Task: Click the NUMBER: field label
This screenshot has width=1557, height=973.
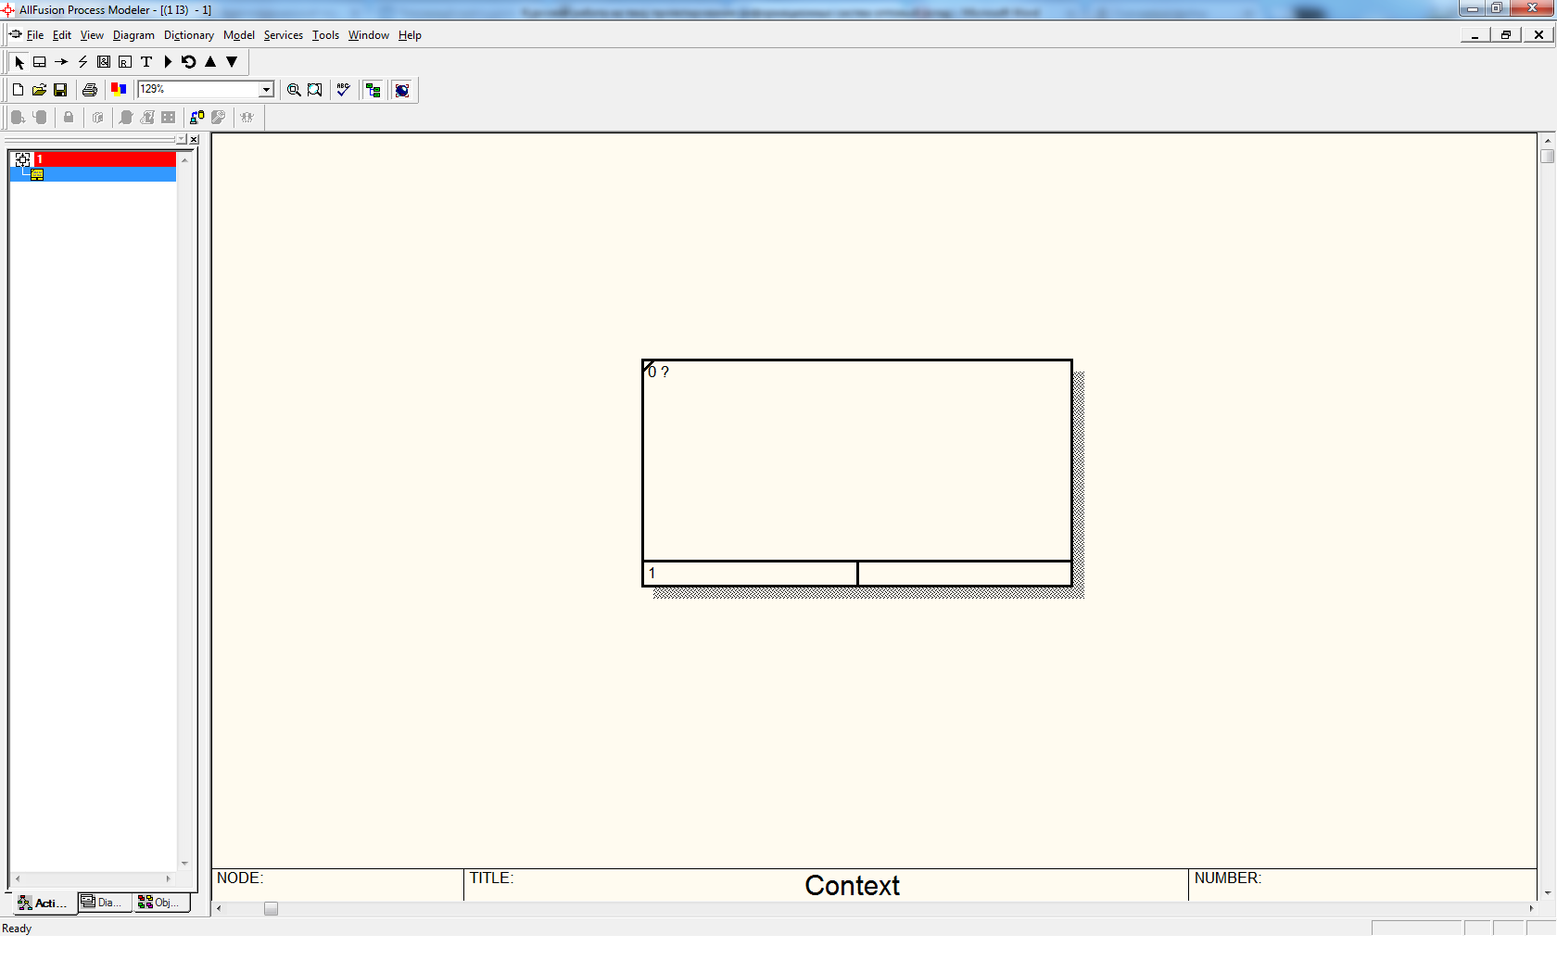Action: (x=1227, y=878)
